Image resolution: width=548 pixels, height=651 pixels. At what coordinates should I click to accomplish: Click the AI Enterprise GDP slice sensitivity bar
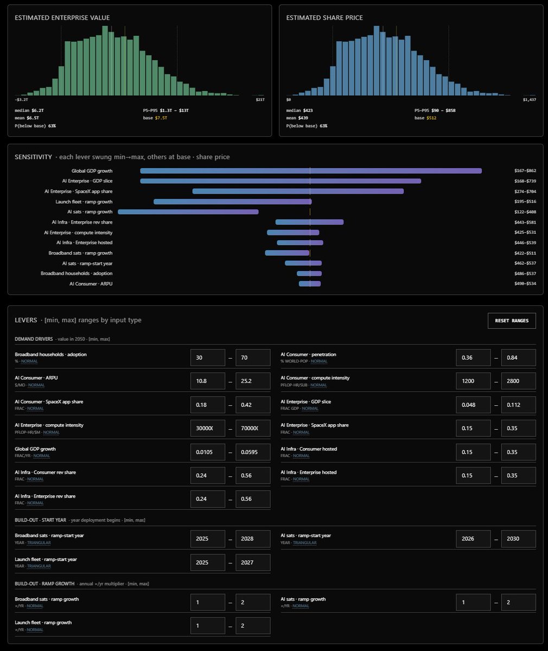click(x=281, y=181)
